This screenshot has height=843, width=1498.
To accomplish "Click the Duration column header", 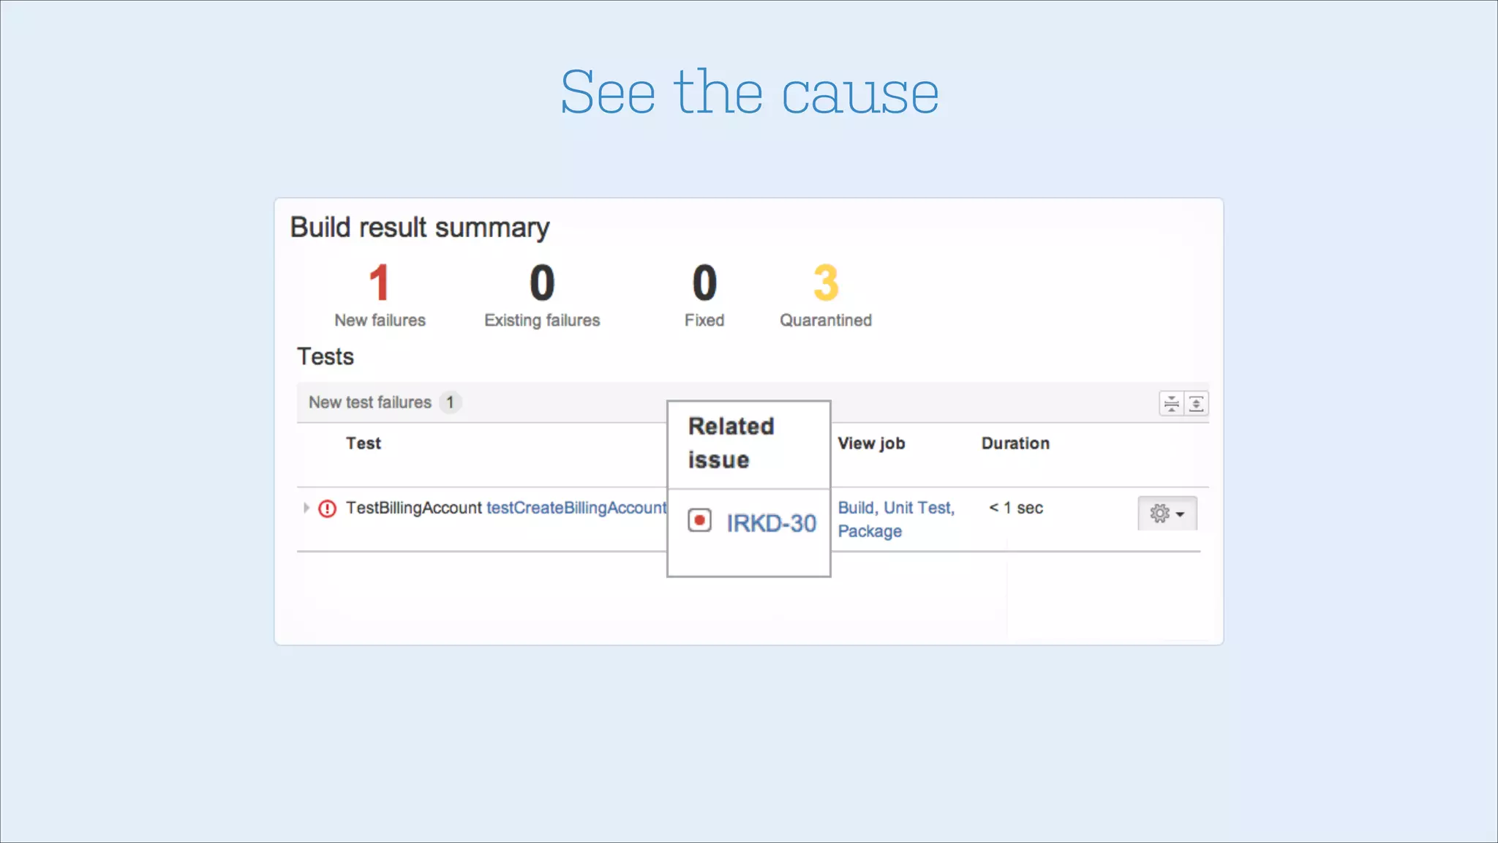I will coord(1015,443).
